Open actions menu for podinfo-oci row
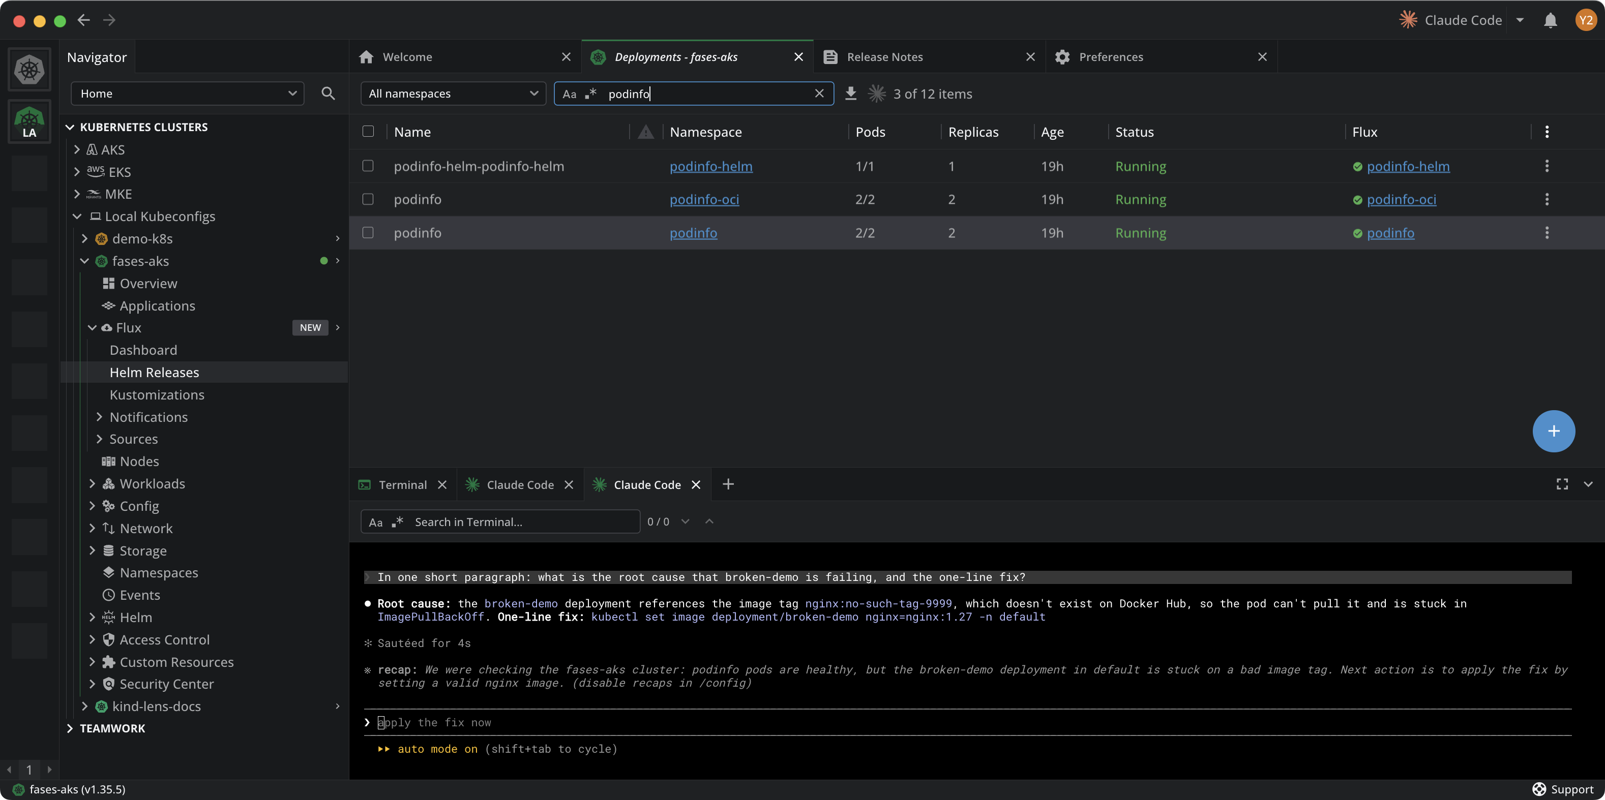This screenshot has height=800, width=1605. coord(1547,199)
